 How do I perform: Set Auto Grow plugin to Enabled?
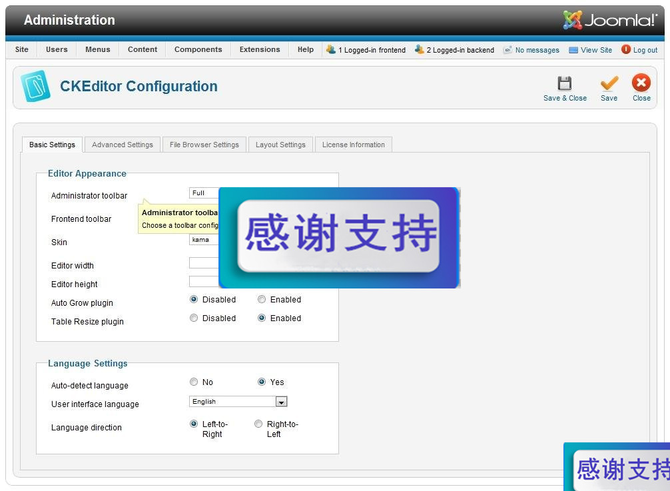(x=262, y=299)
